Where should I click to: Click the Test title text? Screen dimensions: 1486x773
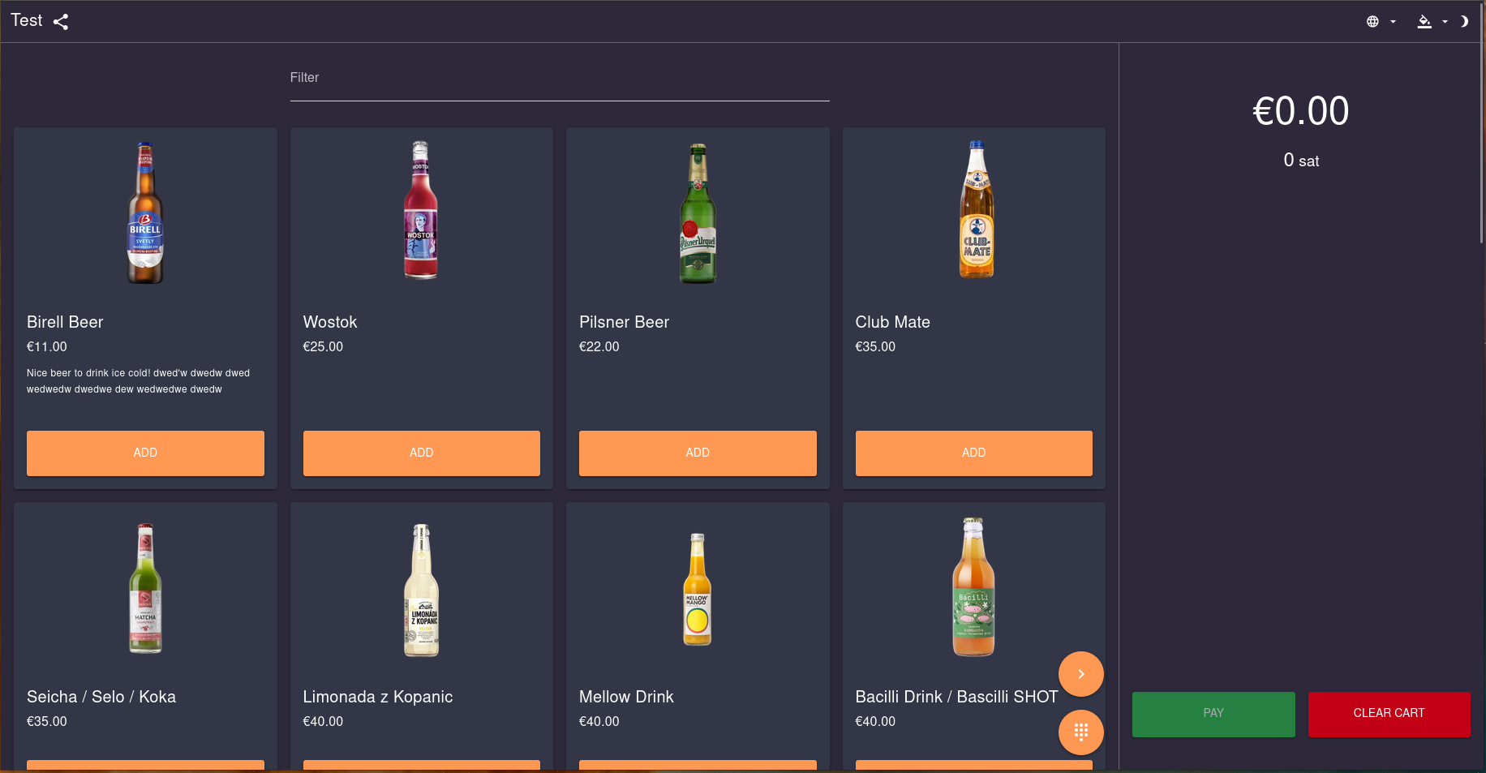27,21
